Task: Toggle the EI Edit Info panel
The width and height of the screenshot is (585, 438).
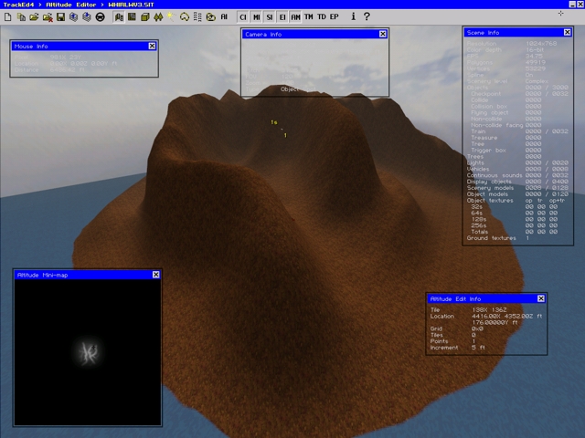Action: coord(282,17)
